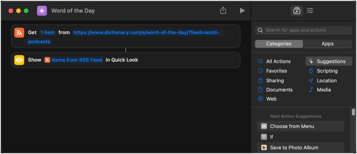Select the Choose from Menu action

(292, 126)
